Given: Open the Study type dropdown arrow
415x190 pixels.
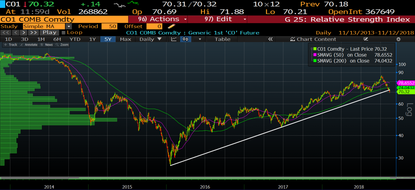Looking at the screenshot, I should point(69,26).
